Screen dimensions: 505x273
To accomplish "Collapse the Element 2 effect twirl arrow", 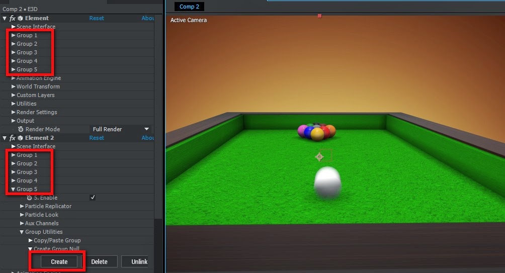I will (5, 138).
